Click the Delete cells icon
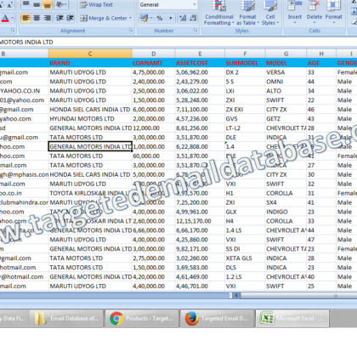357x357 pixels. [x=314, y=6]
